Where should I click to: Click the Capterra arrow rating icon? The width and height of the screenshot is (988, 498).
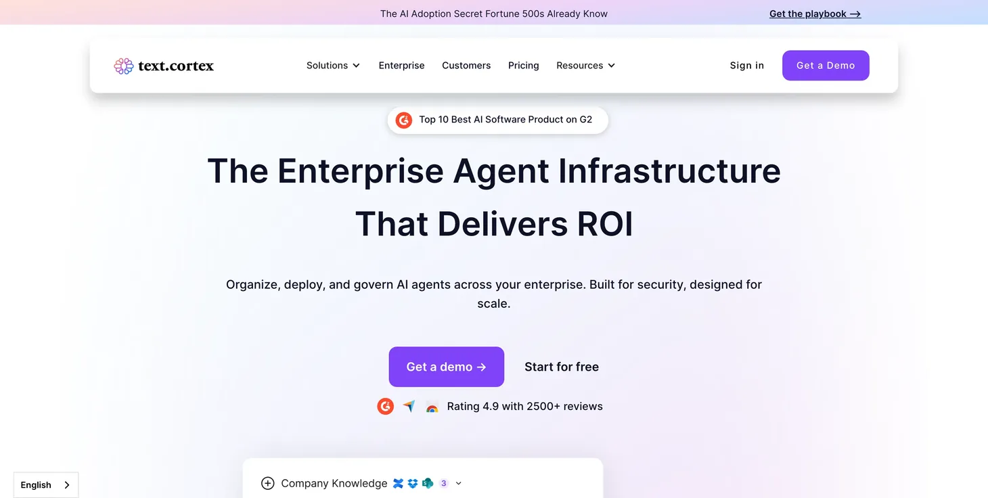[x=409, y=406]
